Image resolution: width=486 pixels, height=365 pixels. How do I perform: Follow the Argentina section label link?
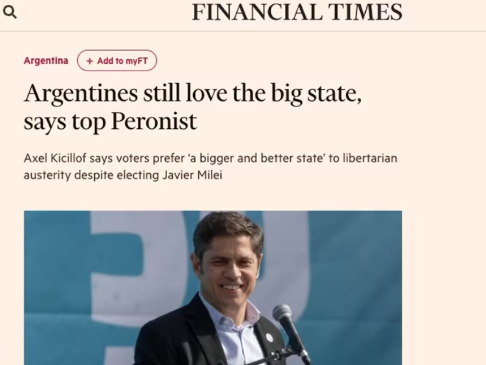[46, 60]
